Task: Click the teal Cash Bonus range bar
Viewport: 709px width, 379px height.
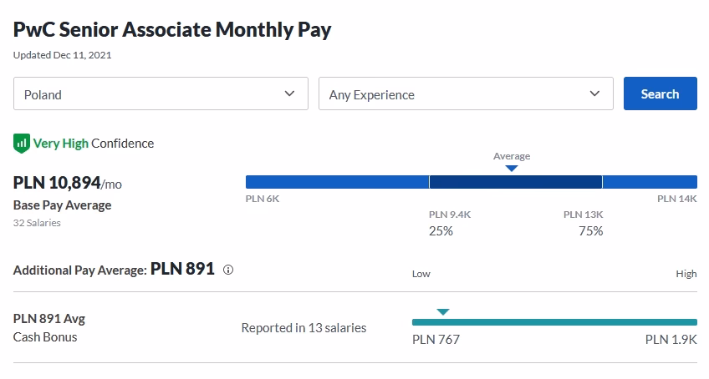Action: coord(554,322)
